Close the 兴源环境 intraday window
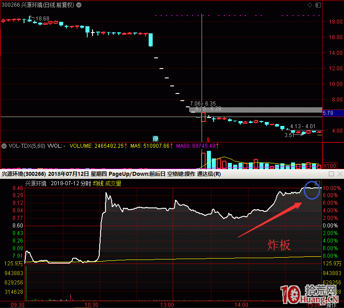344x308 pixels. (340, 174)
